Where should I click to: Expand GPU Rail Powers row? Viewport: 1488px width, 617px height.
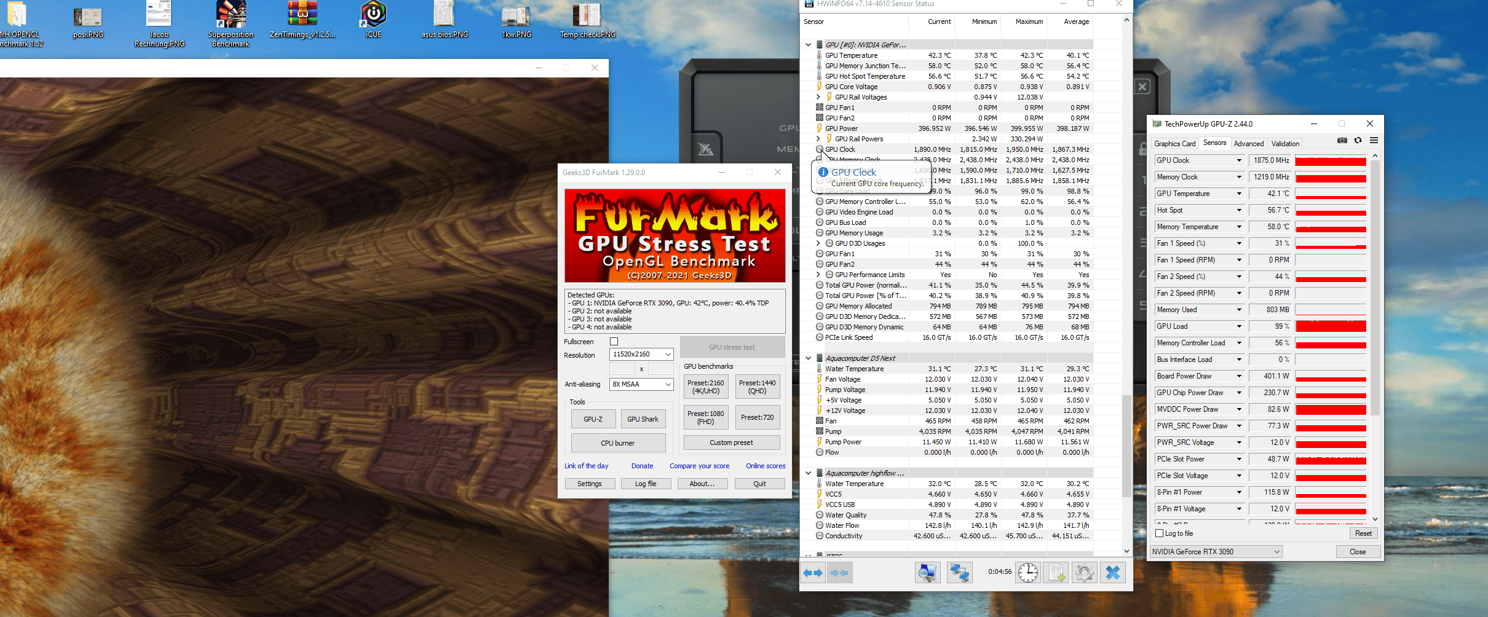point(818,139)
